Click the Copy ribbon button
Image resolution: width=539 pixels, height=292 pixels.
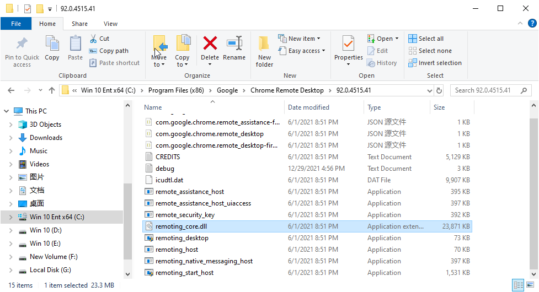[x=52, y=48]
